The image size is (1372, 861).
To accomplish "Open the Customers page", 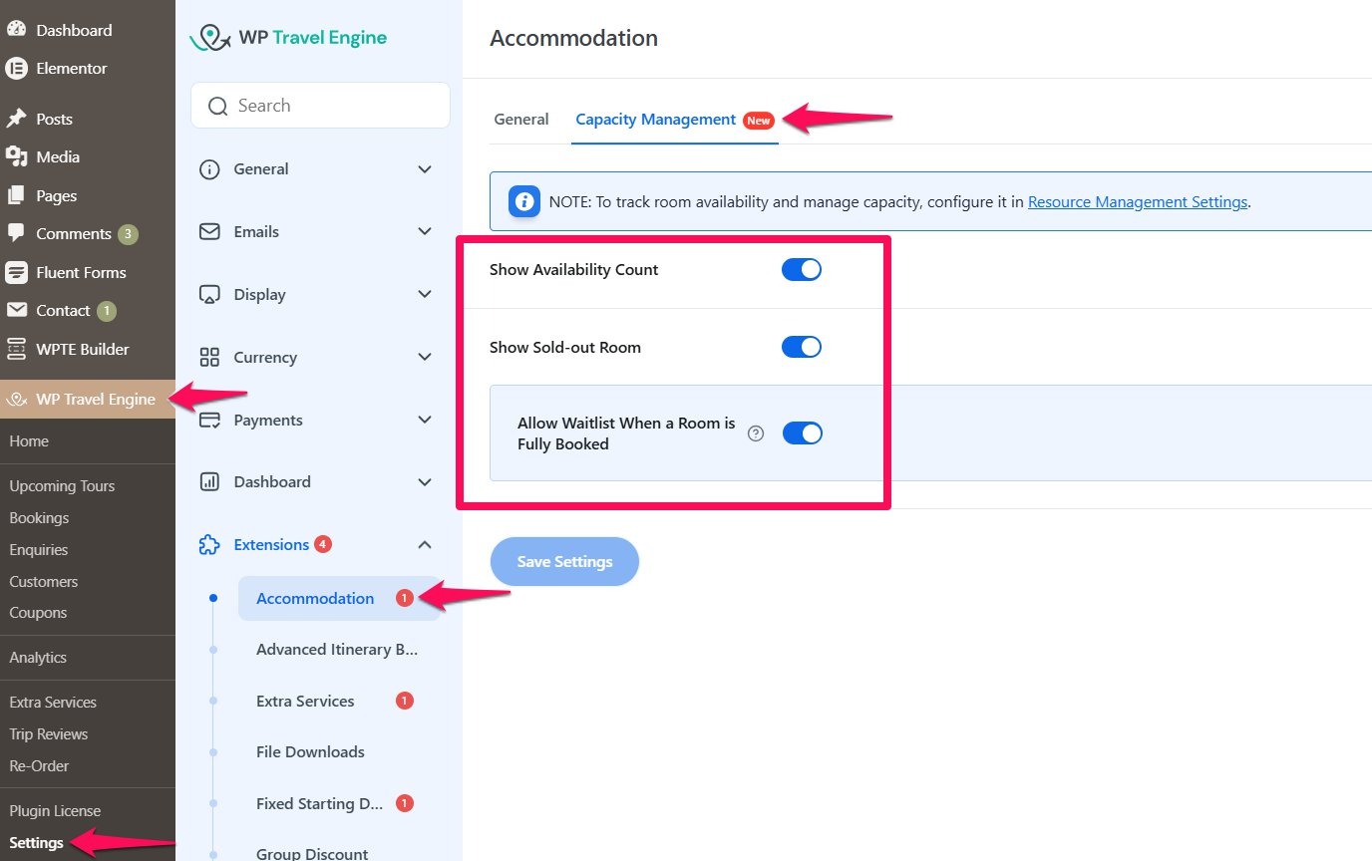I will [x=44, y=582].
